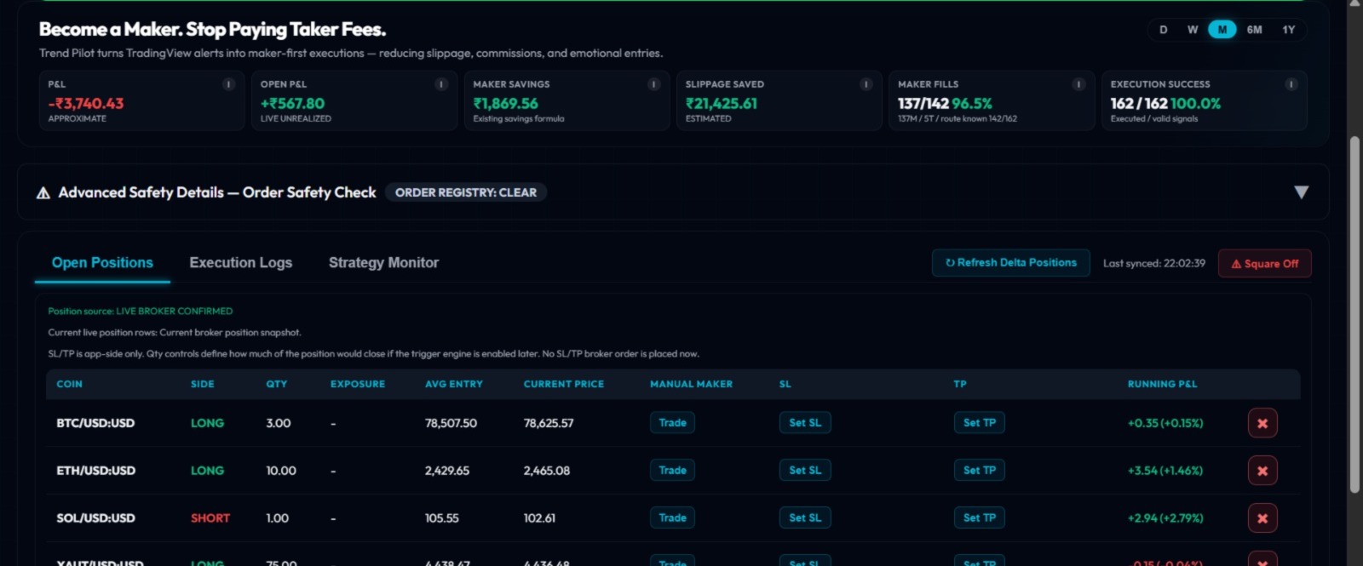This screenshot has width=1363, height=566.
Task: Select the 6M time range
Action: pos(1255,30)
